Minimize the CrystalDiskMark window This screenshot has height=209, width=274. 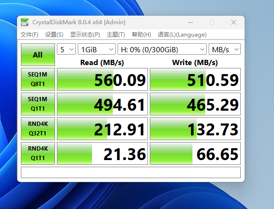[191, 22]
